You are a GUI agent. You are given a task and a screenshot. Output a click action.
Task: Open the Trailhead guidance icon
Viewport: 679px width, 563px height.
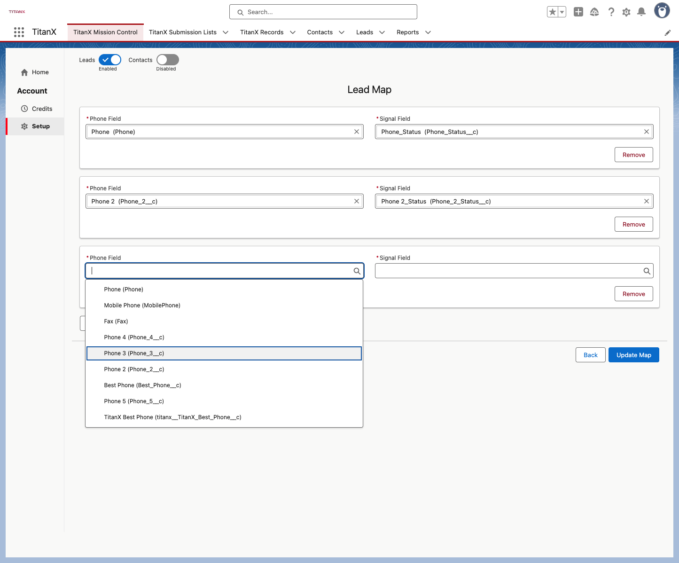594,12
